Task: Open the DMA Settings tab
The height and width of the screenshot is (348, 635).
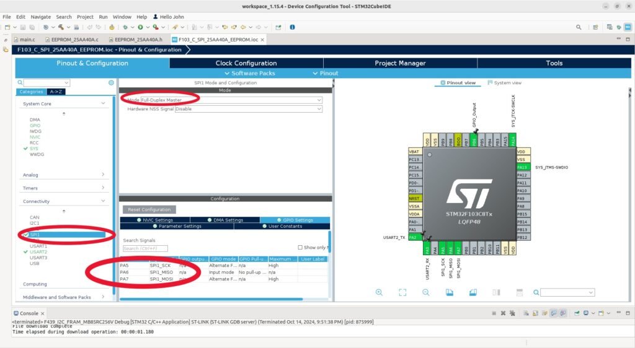Action: (x=224, y=220)
